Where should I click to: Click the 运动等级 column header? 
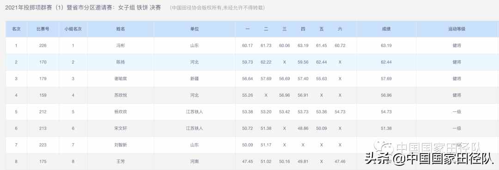[456, 29]
